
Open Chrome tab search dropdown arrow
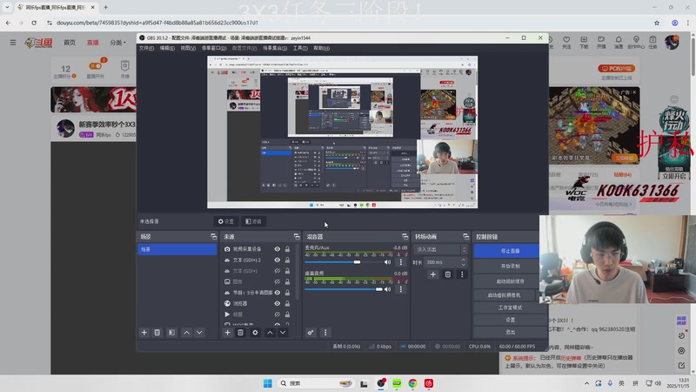(7, 7)
